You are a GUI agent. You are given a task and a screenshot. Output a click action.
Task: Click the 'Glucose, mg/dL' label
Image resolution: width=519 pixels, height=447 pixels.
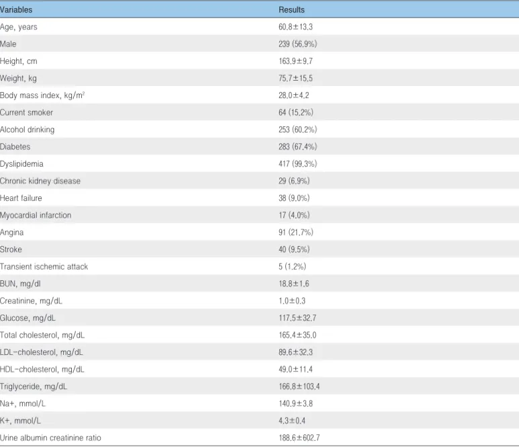pos(28,318)
